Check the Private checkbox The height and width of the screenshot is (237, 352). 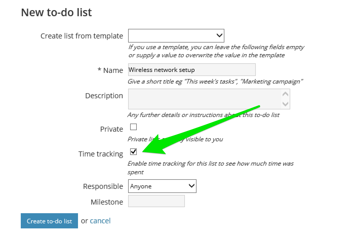pos(133,127)
